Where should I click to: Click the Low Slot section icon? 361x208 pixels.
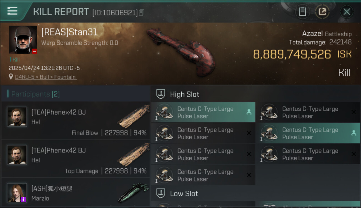pyautogui.click(x=161, y=193)
